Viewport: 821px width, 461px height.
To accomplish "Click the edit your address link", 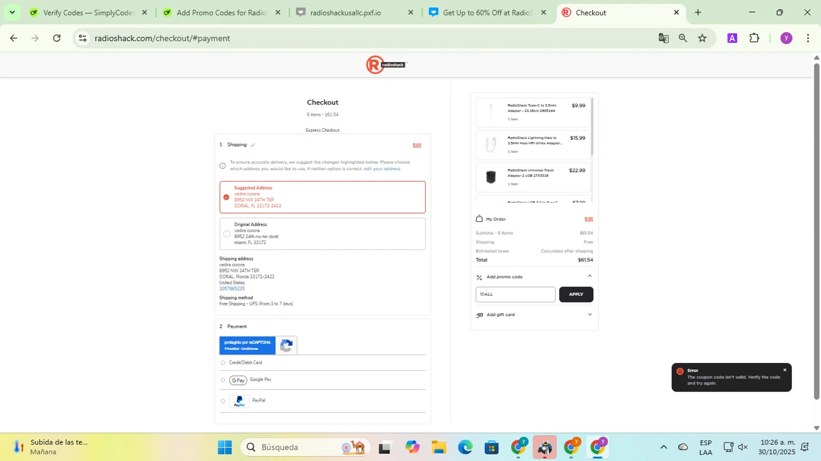I will [x=382, y=169].
